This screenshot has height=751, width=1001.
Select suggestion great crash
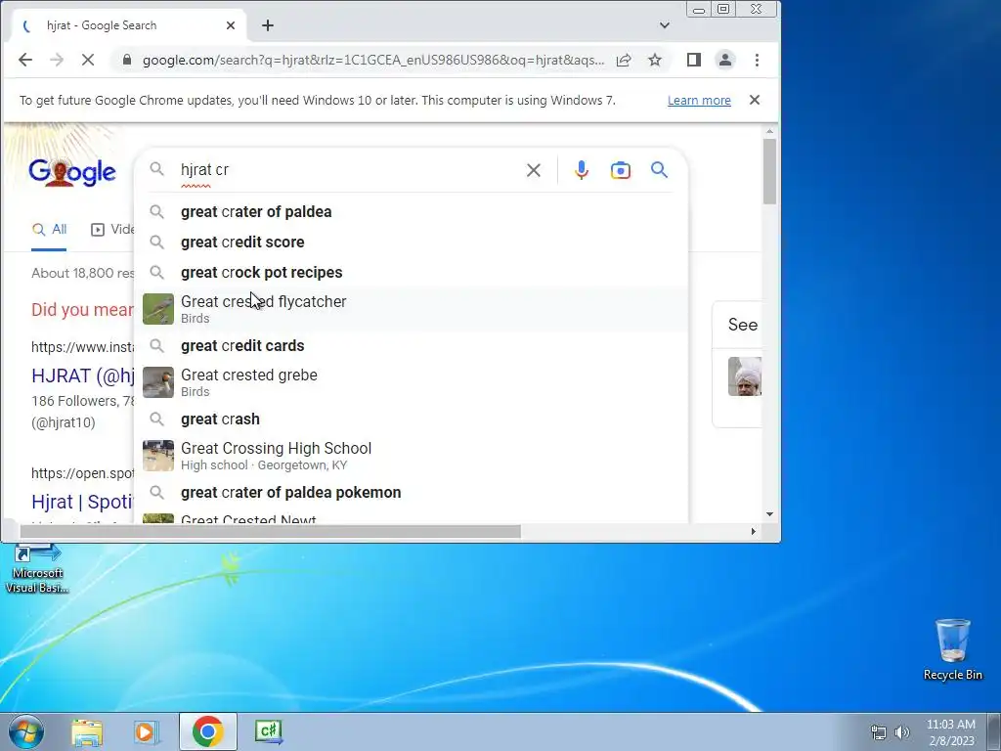coord(412,419)
